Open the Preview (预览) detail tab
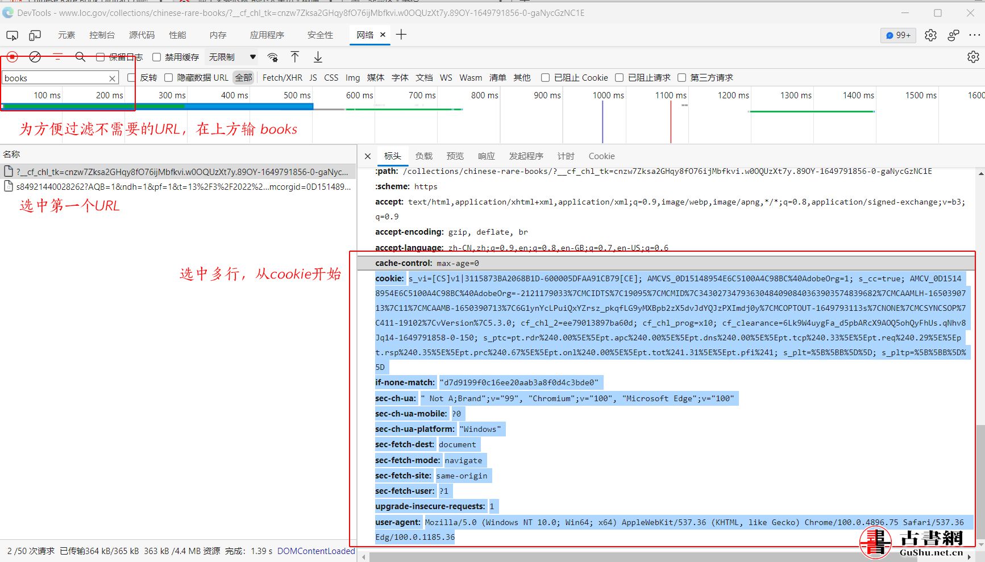 coord(455,156)
